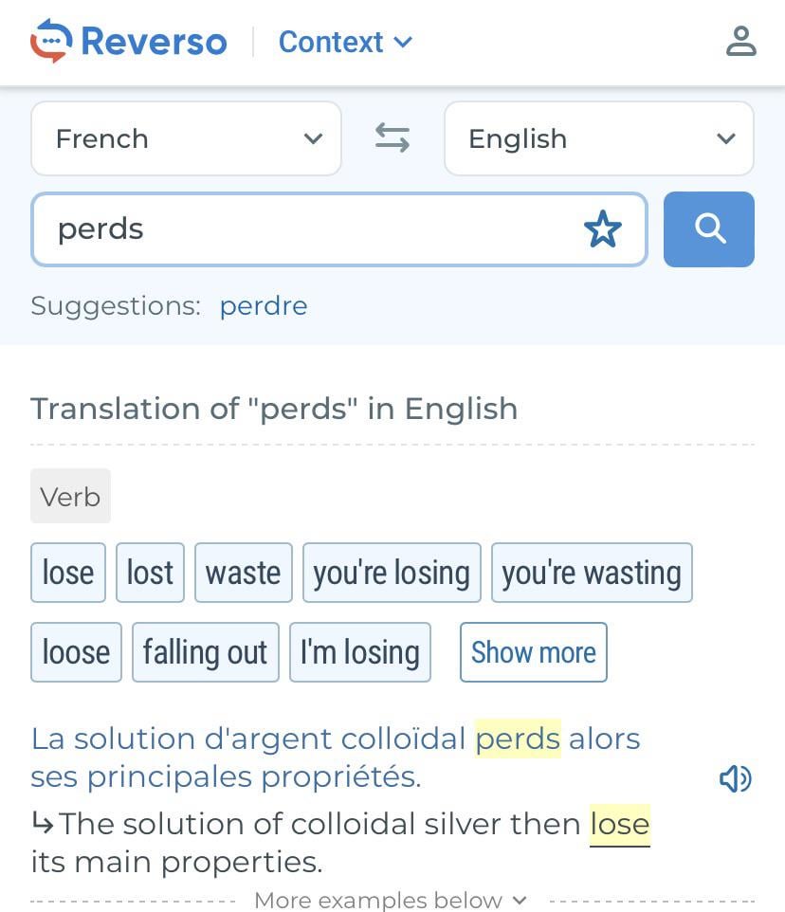Viewport: 785px width, 912px height.
Task: Expand "More examples below"
Action: pos(391,900)
